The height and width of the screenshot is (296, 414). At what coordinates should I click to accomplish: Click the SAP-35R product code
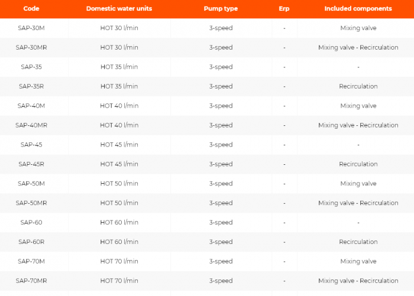click(x=31, y=86)
